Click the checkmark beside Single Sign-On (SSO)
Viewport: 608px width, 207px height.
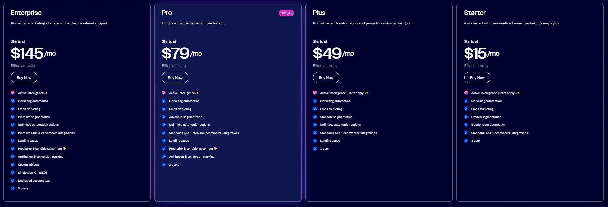pyautogui.click(x=12, y=172)
